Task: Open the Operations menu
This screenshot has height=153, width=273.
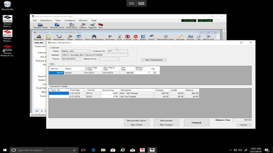Action: [46, 21]
